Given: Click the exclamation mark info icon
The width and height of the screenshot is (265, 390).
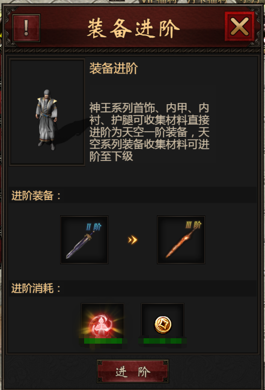Looking at the screenshot, I should pyautogui.click(x=26, y=28).
